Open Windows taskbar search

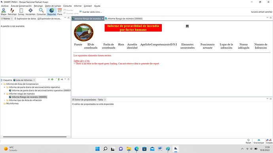click(105, 149)
